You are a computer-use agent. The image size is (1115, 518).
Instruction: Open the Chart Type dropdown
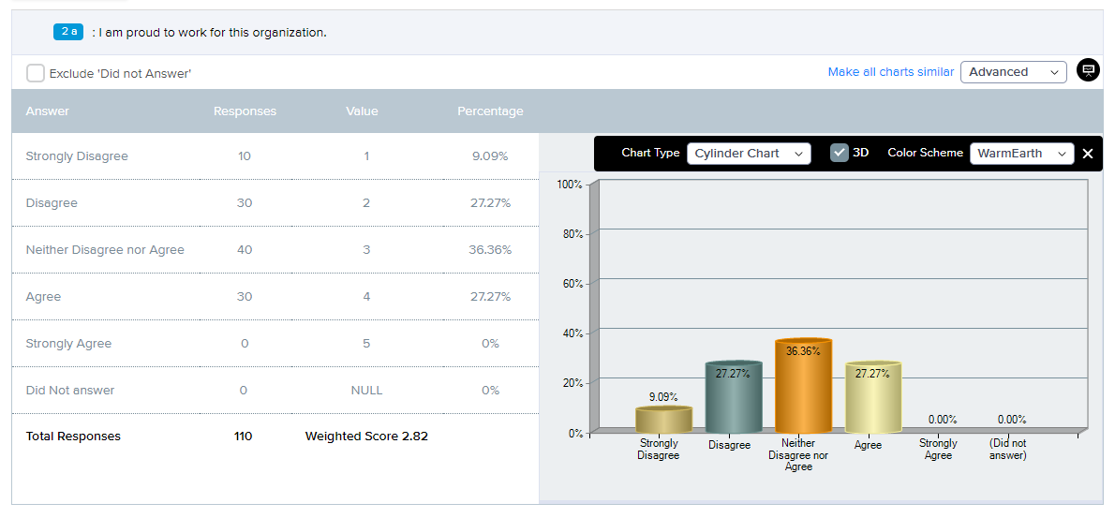click(x=749, y=154)
